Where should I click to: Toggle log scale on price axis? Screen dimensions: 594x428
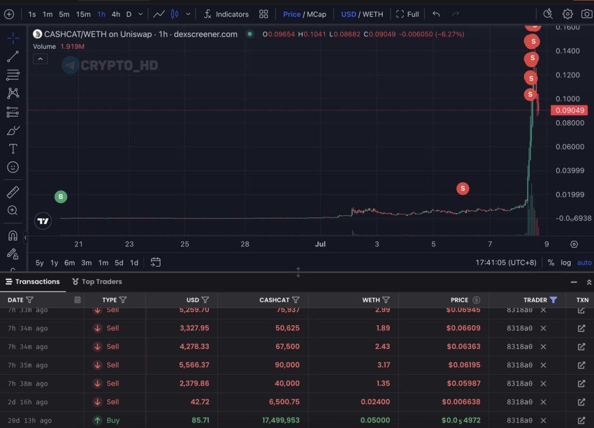(x=566, y=263)
